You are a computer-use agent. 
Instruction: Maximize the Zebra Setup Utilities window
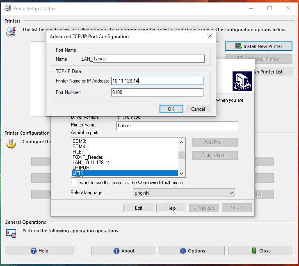[269, 8]
